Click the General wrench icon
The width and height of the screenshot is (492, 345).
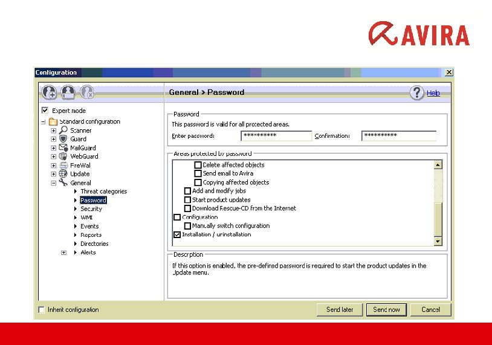click(x=63, y=182)
